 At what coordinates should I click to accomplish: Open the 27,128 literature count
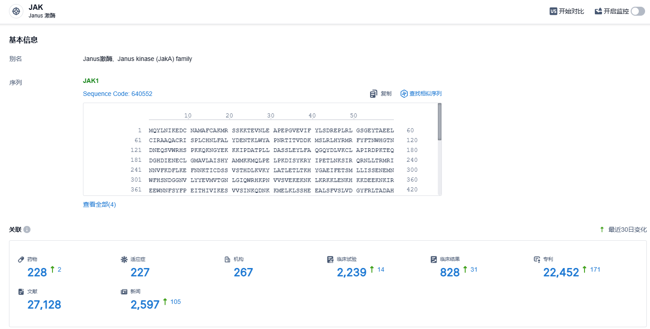coord(44,304)
